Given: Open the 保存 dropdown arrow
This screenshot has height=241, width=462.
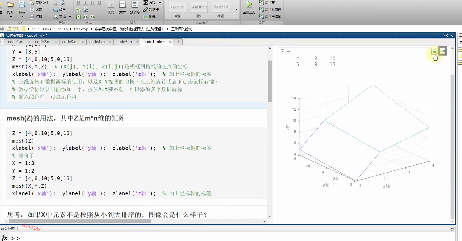Looking at the screenshot, I should 22,17.
